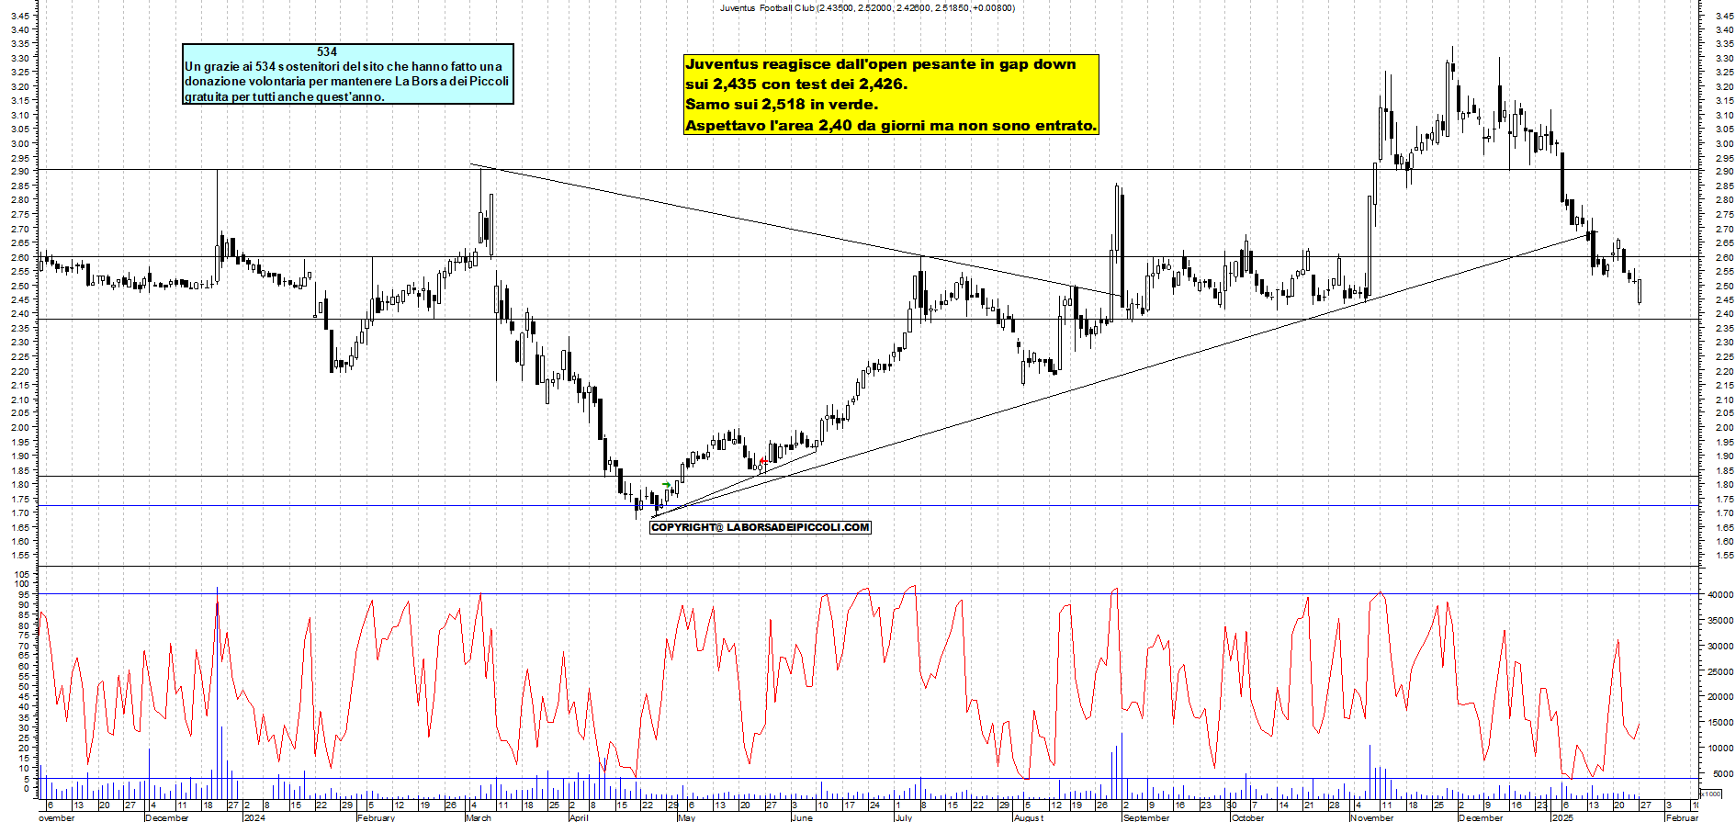Click the 105 oscillator scale value
This screenshot has height=822, width=1736.
[22, 574]
